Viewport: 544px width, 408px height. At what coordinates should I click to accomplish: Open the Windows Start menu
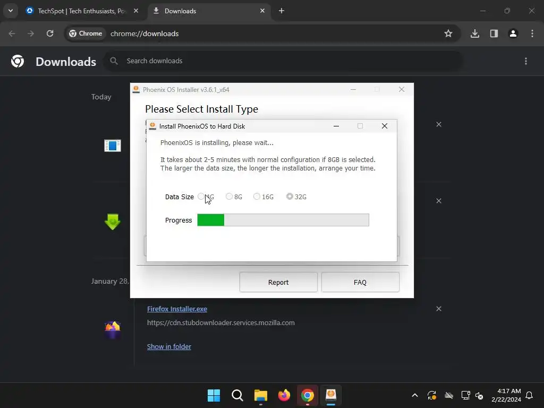point(214,395)
